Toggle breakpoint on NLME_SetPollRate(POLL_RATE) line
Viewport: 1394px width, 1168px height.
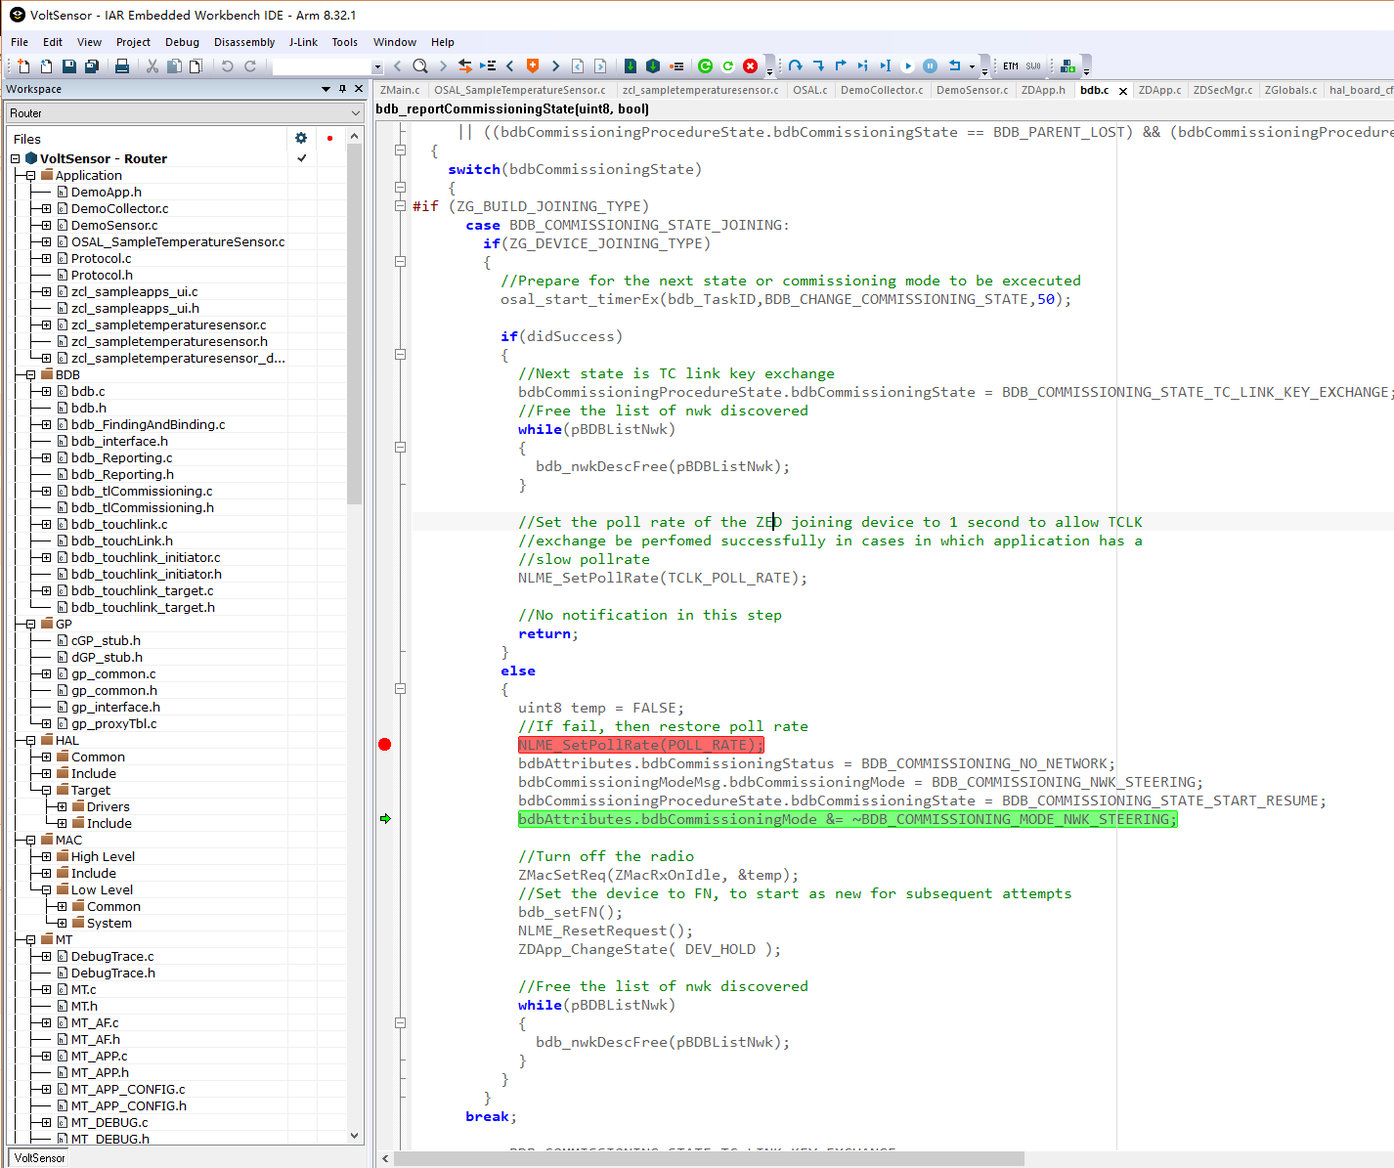tap(385, 745)
